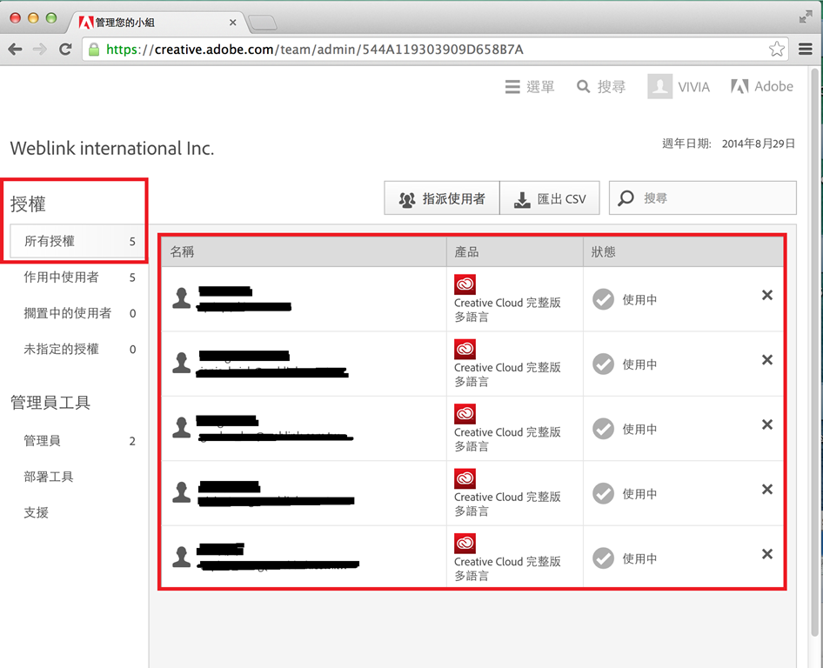Click the Weblink international Inc. heading
Screen dimensions: 823x668
pos(112,149)
